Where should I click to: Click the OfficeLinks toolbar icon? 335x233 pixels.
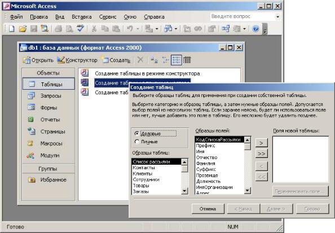(x=148, y=28)
